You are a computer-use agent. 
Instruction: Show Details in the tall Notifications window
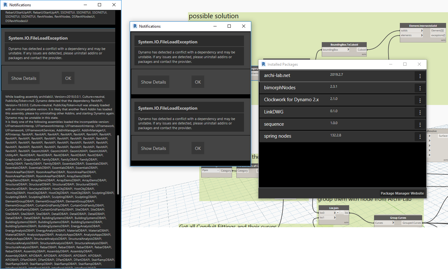pos(24,78)
